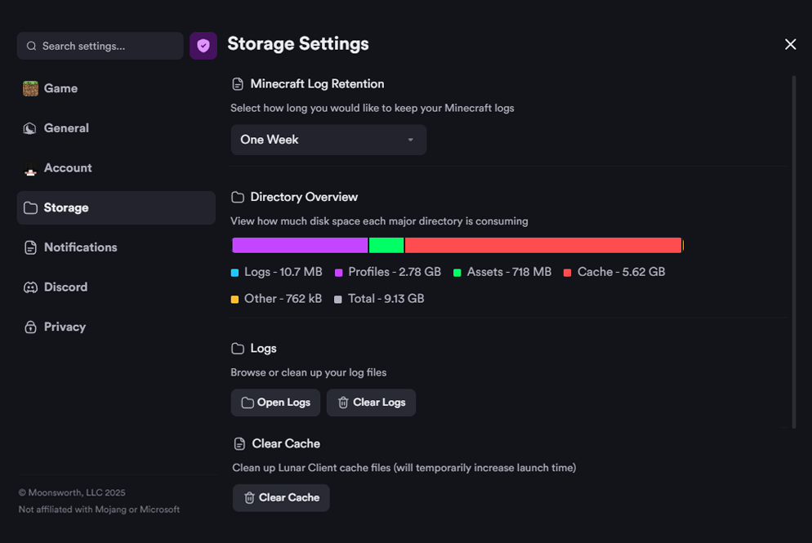
Task: Click the '© Moonsworth, LLC 2025' footer text
Action: 72,493
